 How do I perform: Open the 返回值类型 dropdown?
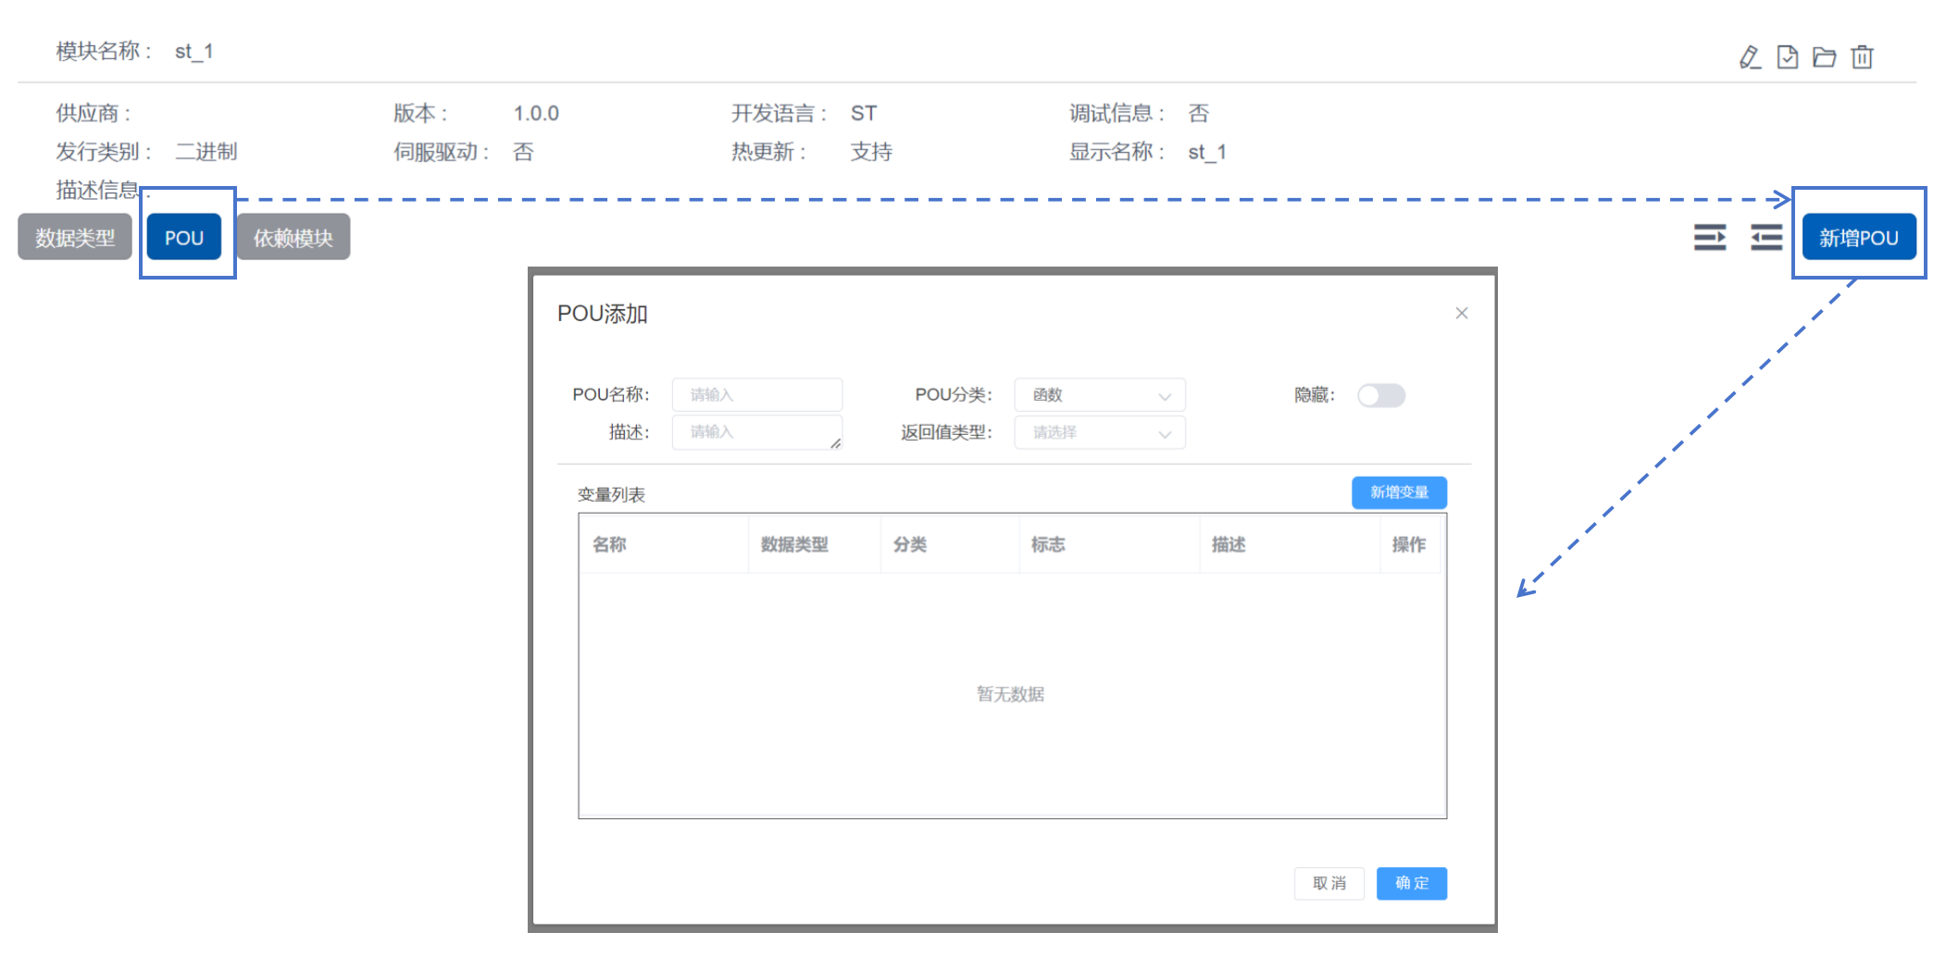tap(1100, 432)
